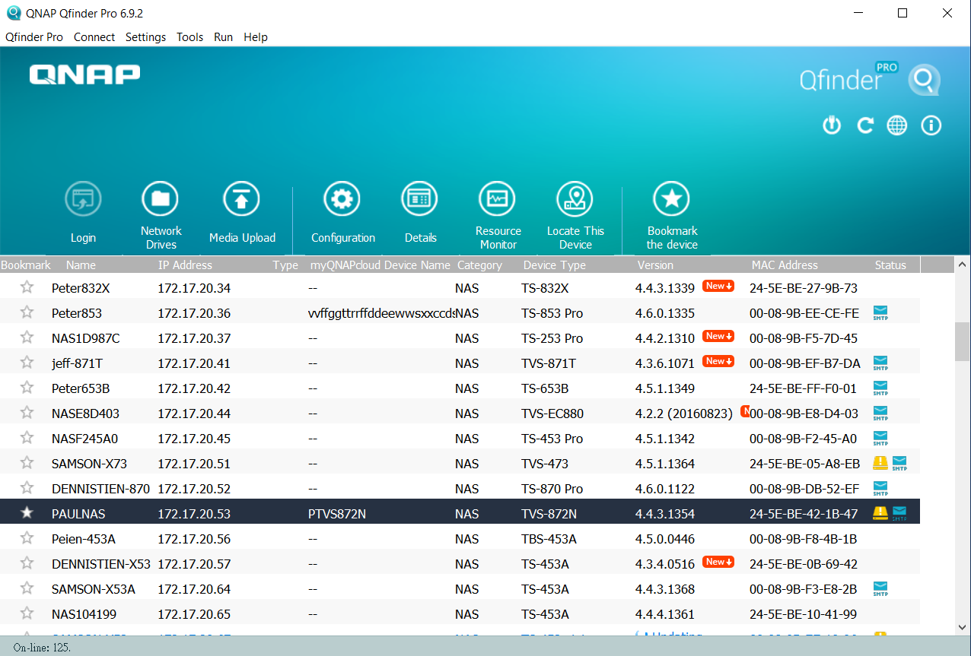Click myQNAPcloud name PTVS872N
The width and height of the screenshot is (971, 656).
point(337,514)
